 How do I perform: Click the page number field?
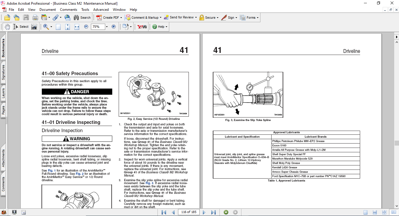[x=189, y=212]
